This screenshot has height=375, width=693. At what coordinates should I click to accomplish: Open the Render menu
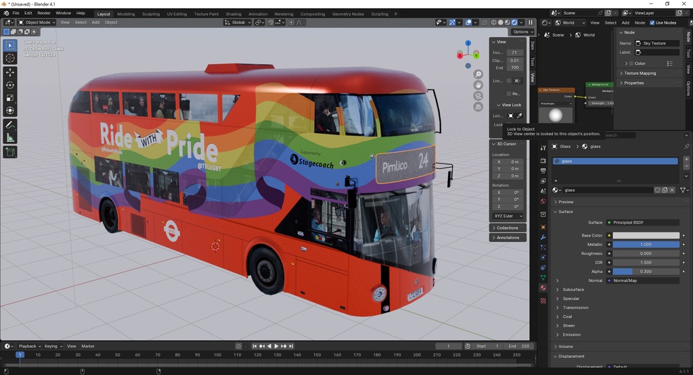pyautogui.click(x=43, y=13)
